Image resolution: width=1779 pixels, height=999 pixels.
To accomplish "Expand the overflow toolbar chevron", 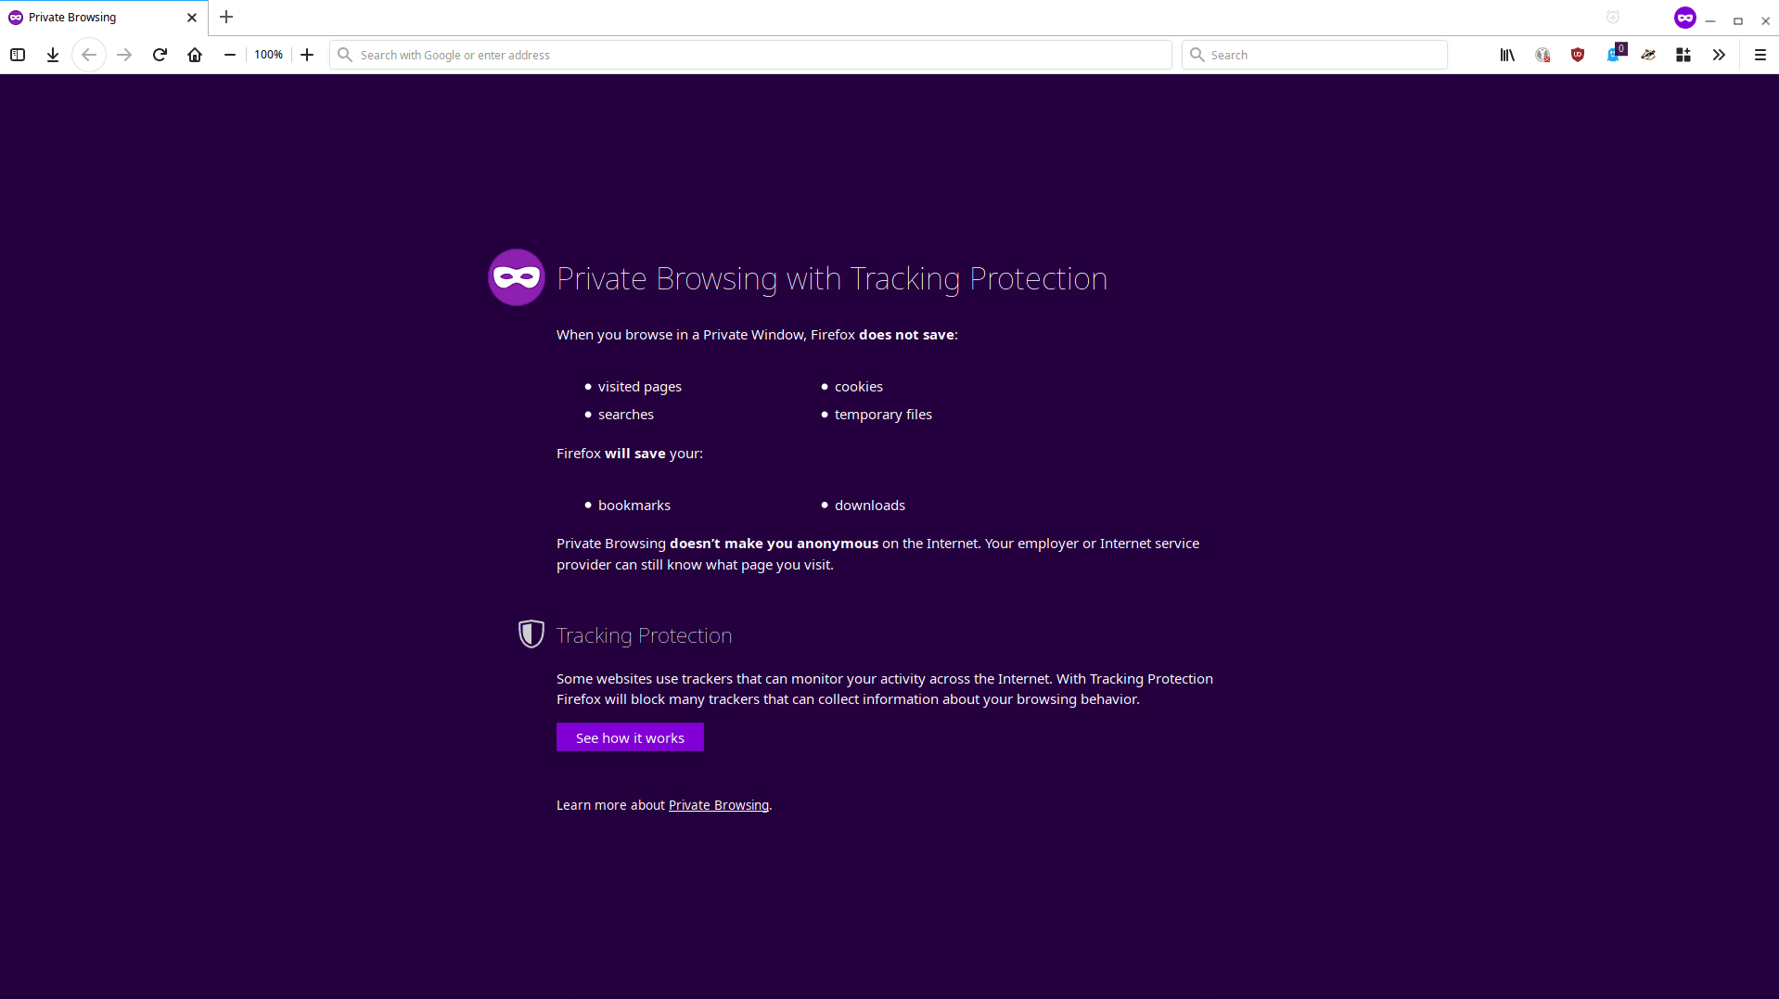I will click(x=1719, y=55).
